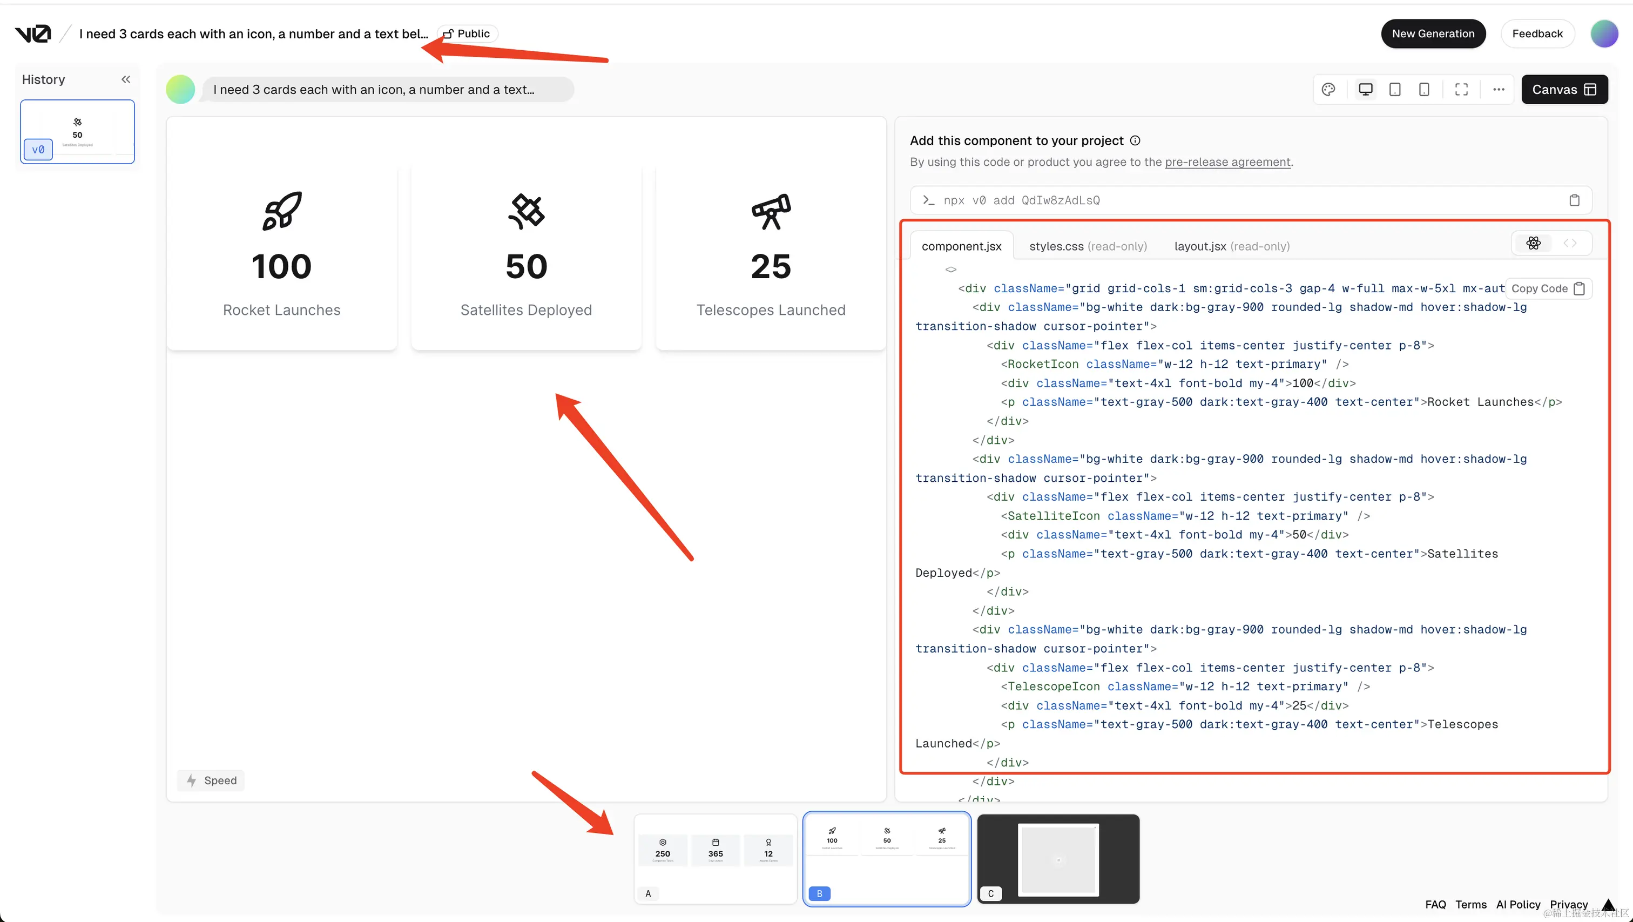
Task: Open Feedback
Action: click(x=1537, y=33)
